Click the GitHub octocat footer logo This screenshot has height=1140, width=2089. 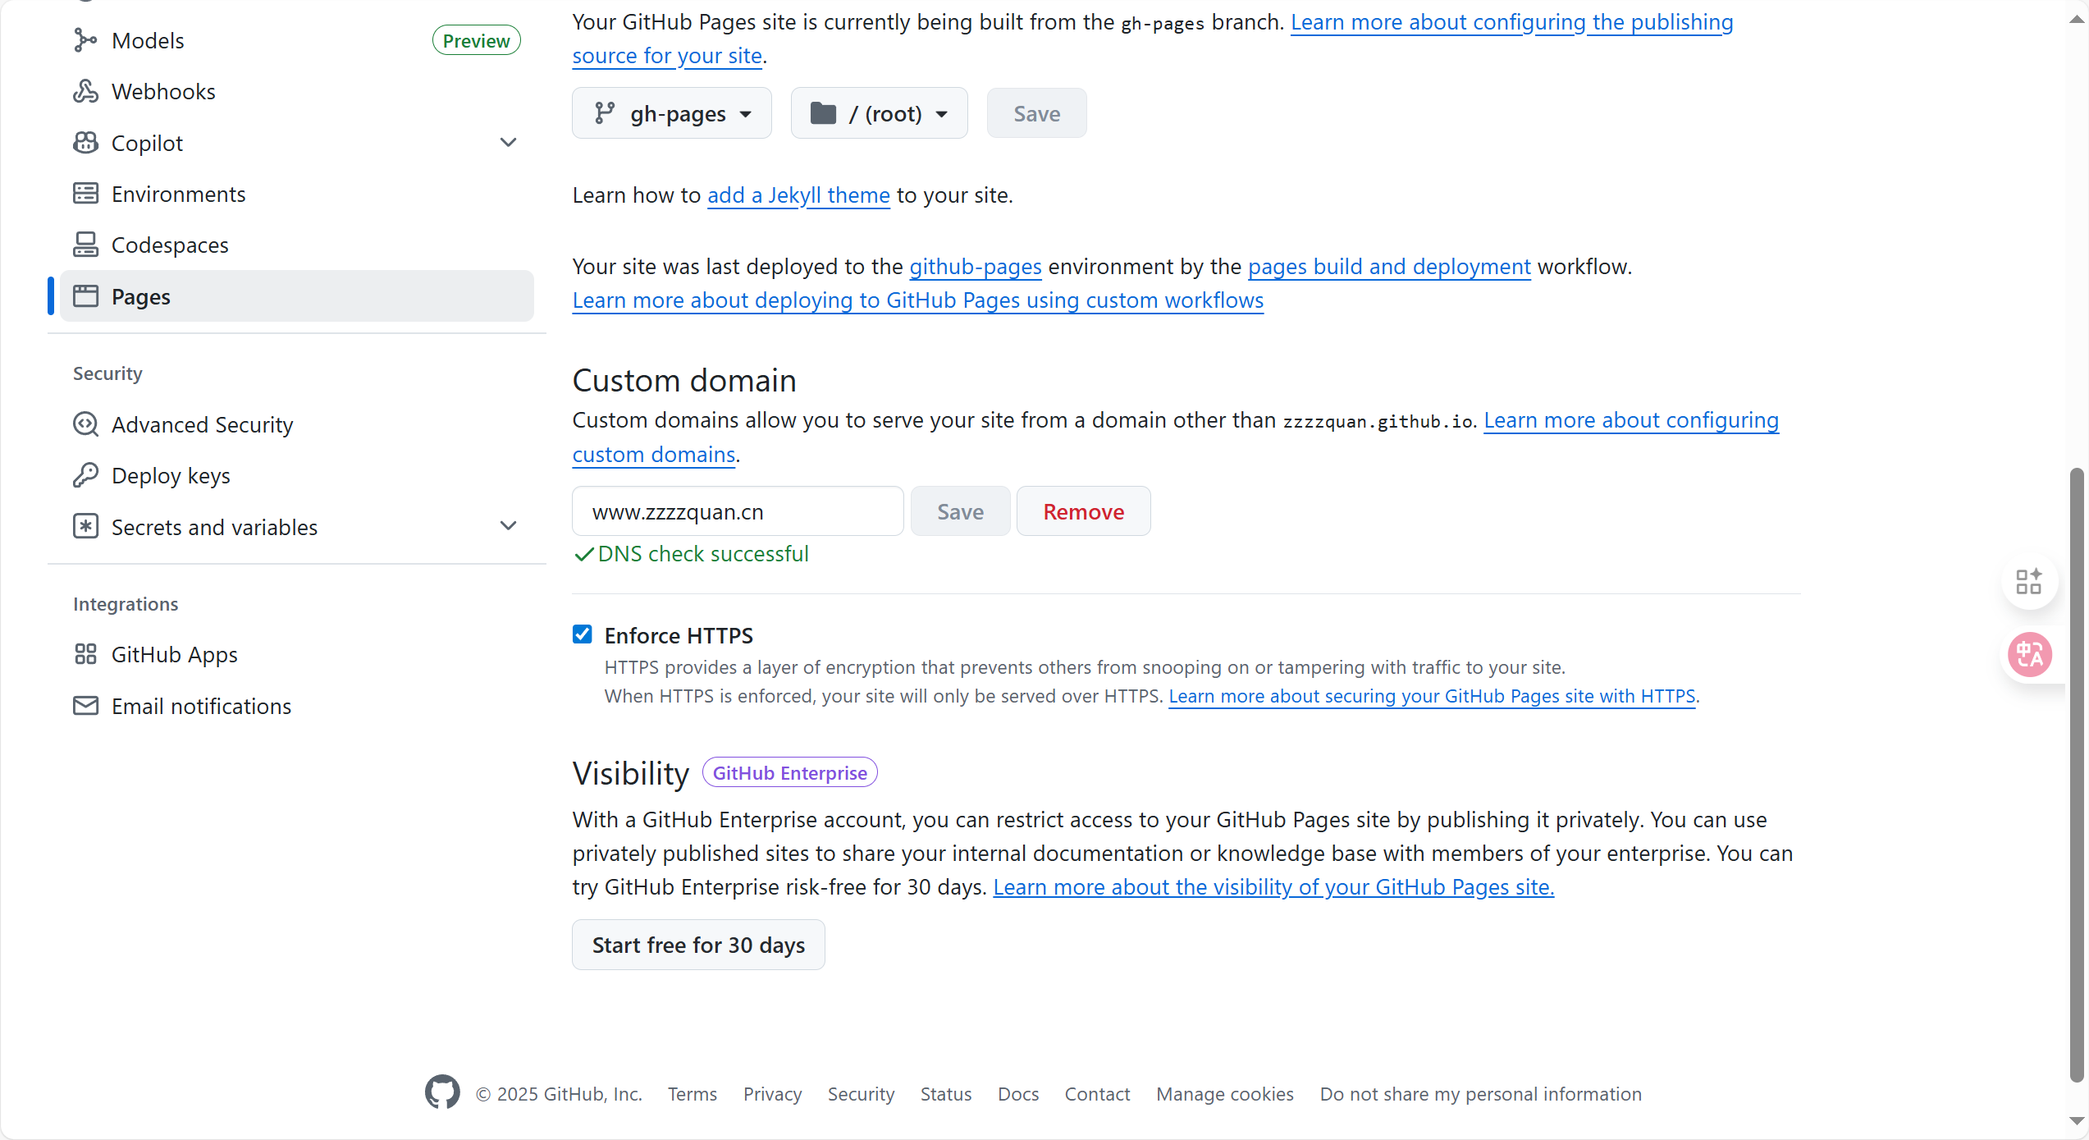(x=442, y=1092)
